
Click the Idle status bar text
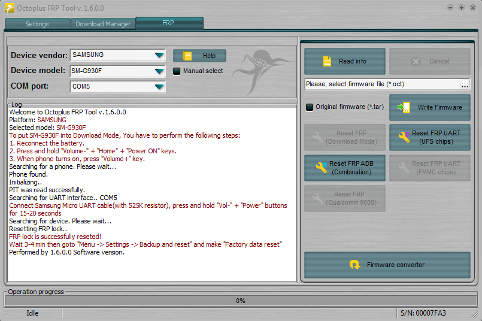(x=32, y=313)
